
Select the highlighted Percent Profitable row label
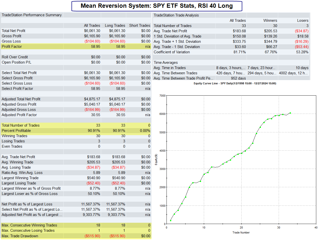click(16, 131)
